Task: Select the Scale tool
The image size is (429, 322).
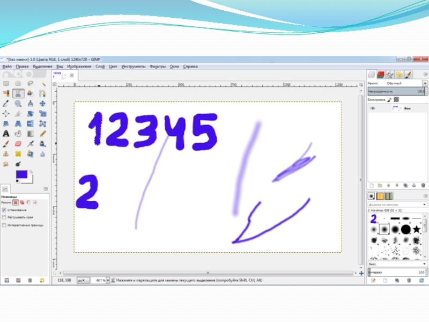Action: (x=42, y=114)
